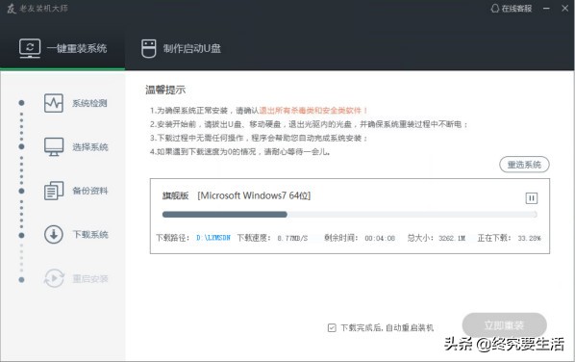This screenshot has height=362, width=575.
Task: Pause the Windows7 download
Action: pyautogui.click(x=532, y=198)
